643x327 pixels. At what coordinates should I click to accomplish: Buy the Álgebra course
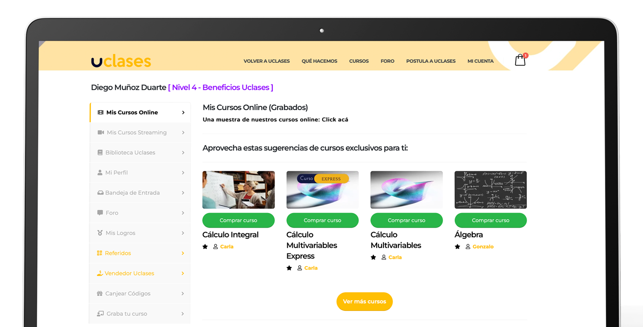(491, 220)
